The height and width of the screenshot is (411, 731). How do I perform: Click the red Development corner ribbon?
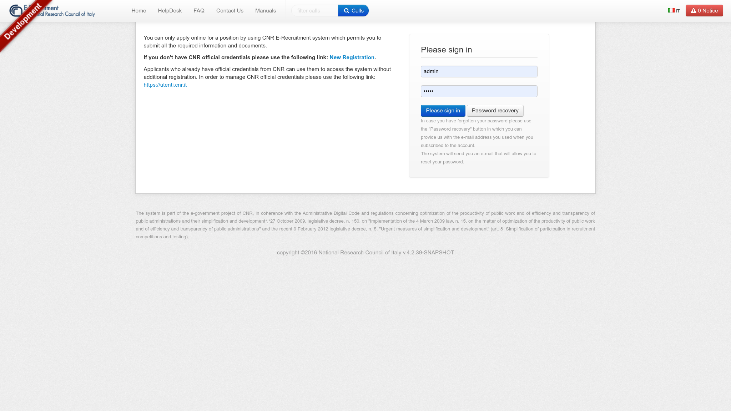[22, 22]
